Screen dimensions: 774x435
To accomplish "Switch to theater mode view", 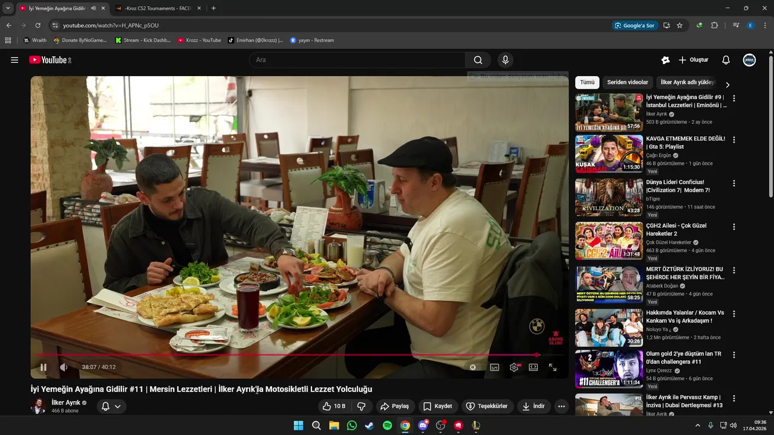I will (533, 367).
